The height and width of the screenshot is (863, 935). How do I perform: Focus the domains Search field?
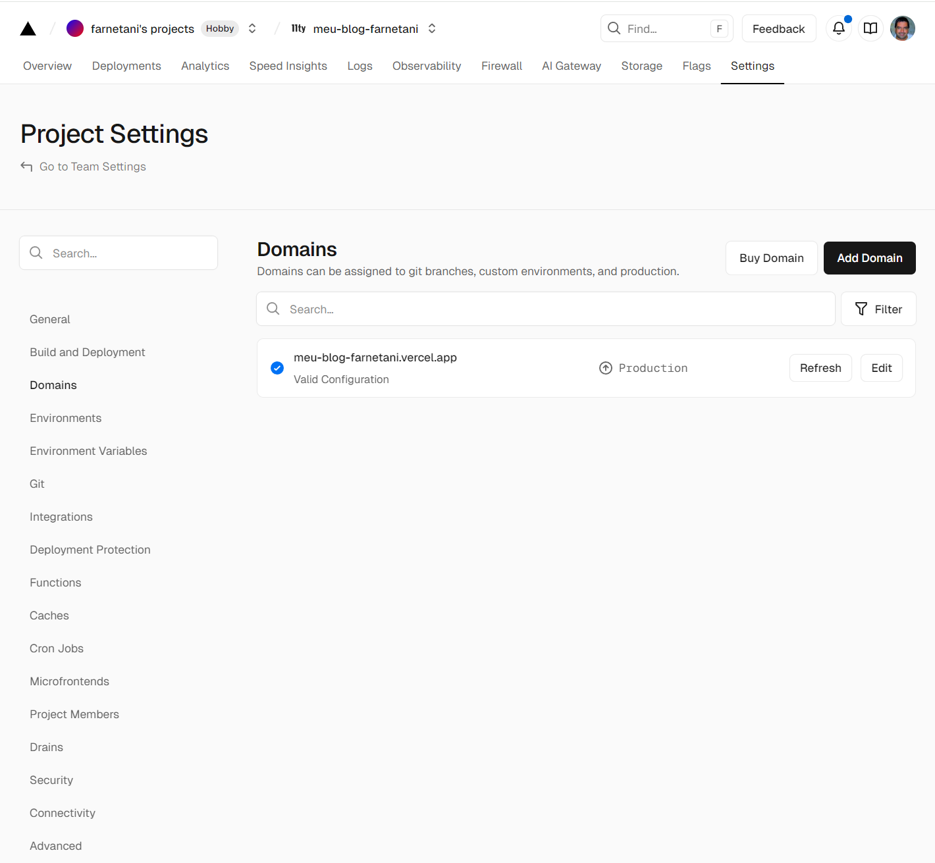pos(547,309)
